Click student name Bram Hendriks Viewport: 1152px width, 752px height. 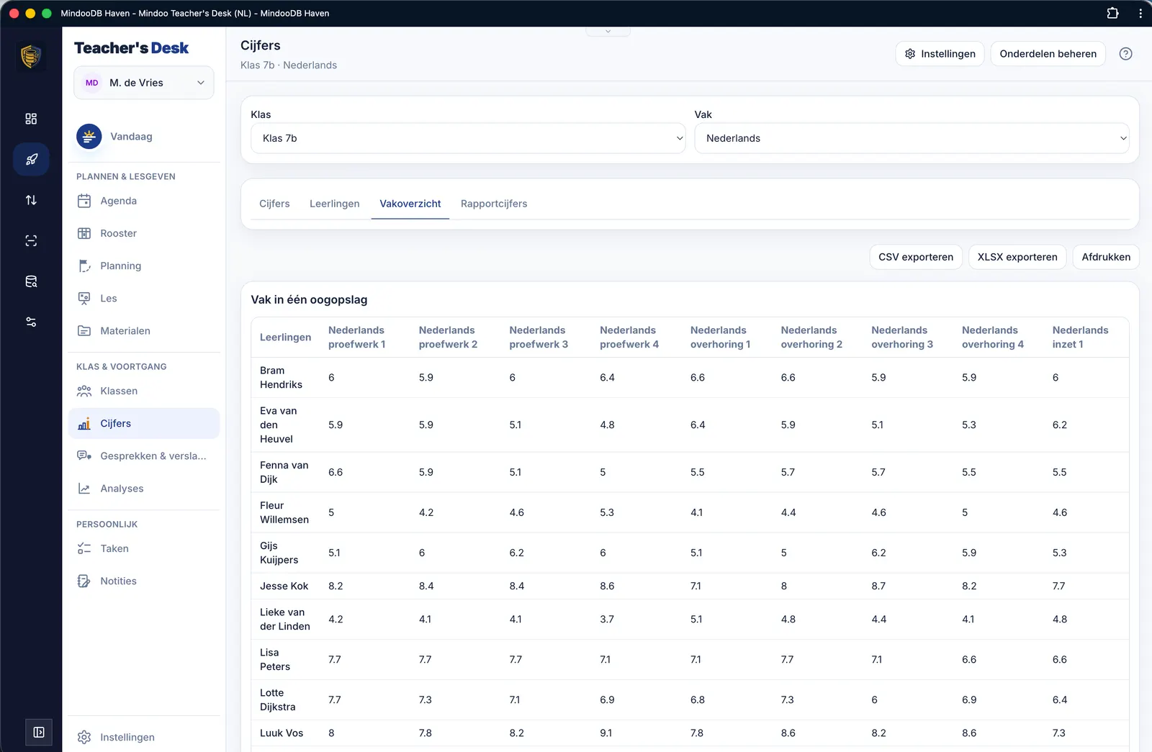281,378
